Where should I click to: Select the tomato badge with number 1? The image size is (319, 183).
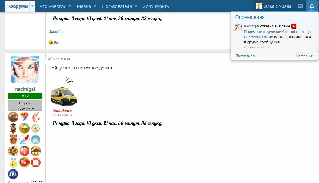click(x=25, y=151)
